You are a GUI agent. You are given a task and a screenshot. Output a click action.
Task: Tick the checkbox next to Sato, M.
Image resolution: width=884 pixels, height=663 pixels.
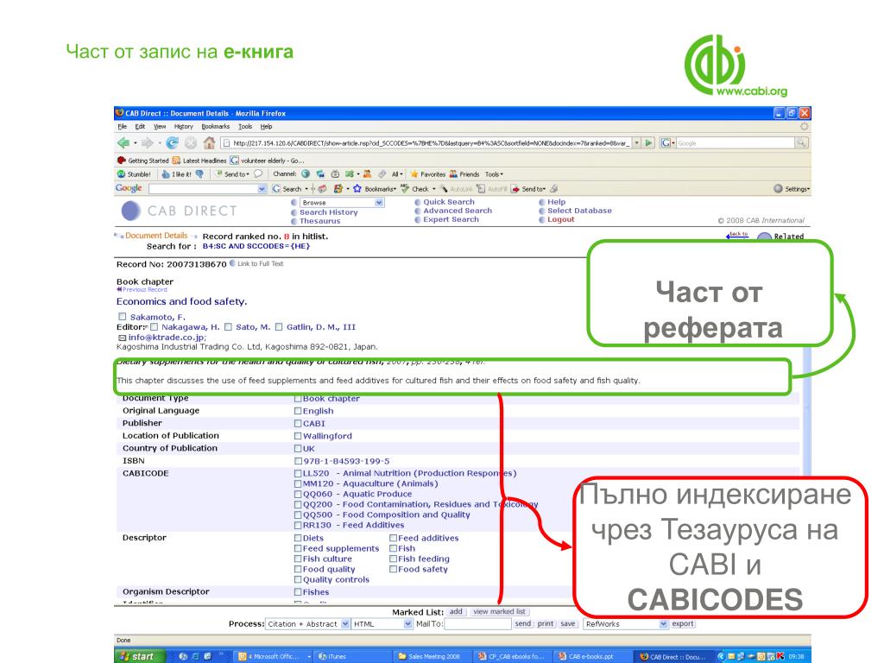(228, 327)
